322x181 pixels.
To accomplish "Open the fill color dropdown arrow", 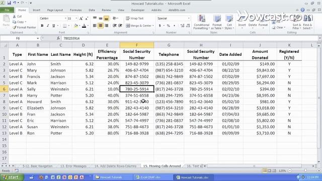I will [79, 26].
